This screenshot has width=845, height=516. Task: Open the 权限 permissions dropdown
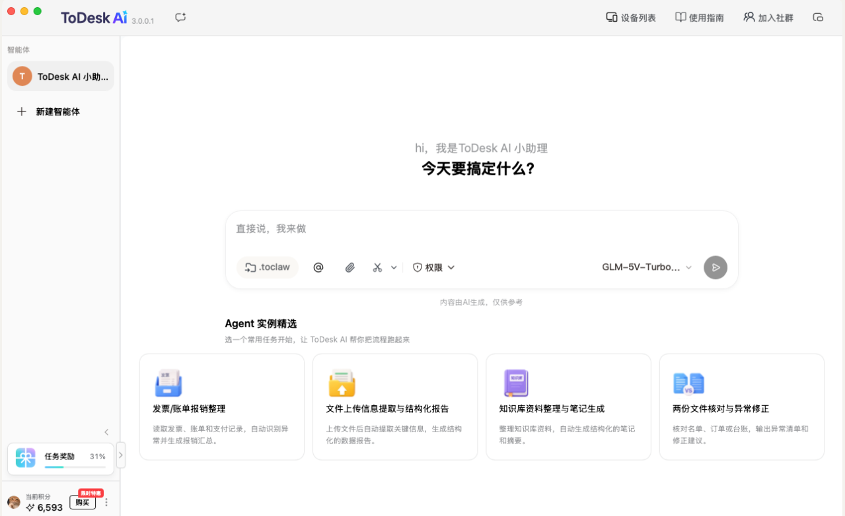click(x=434, y=267)
